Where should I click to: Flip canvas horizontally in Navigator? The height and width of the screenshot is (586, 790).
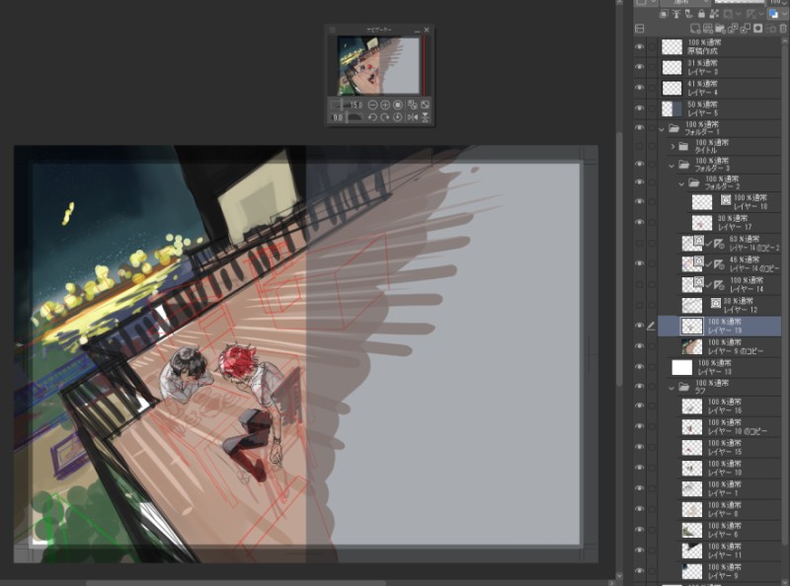(x=412, y=117)
